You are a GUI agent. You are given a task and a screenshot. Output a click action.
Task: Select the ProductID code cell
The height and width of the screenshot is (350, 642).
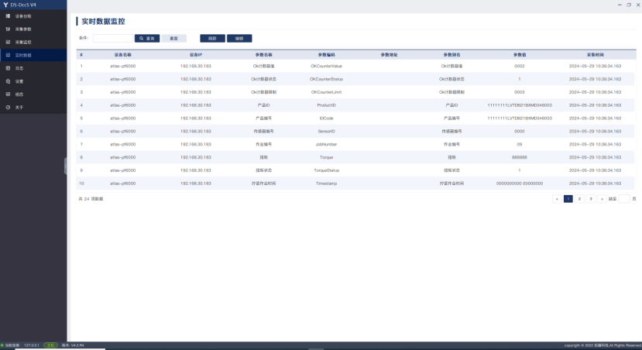point(326,105)
